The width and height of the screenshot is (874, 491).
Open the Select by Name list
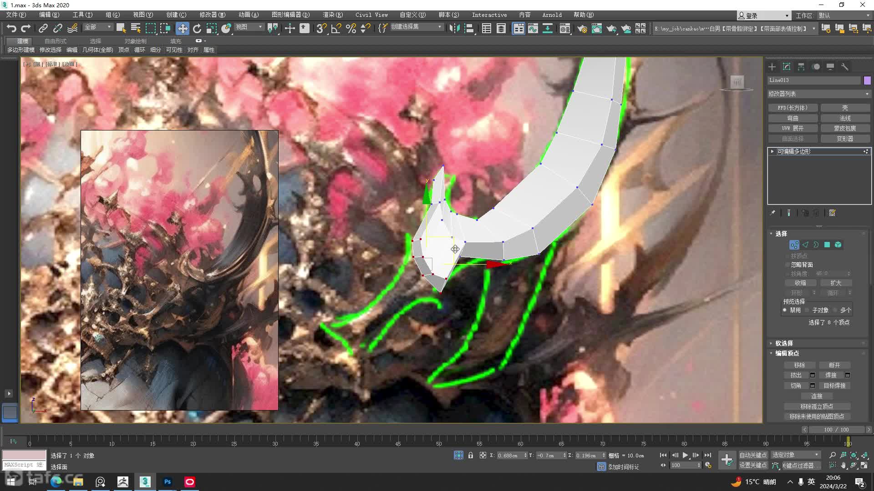(x=136, y=28)
